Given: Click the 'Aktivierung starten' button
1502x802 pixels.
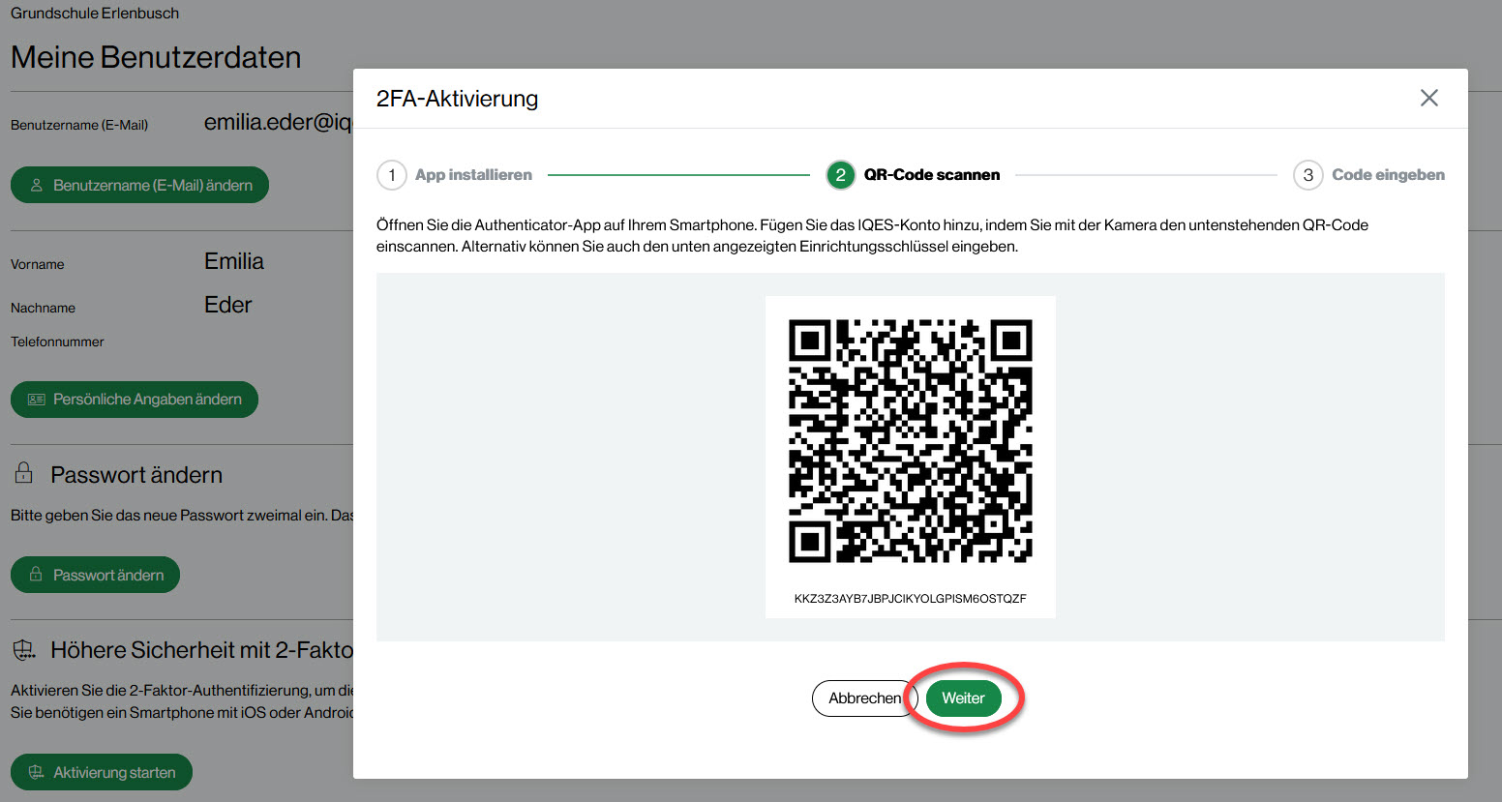Looking at the screenshot, I should [x=102, y=772].
